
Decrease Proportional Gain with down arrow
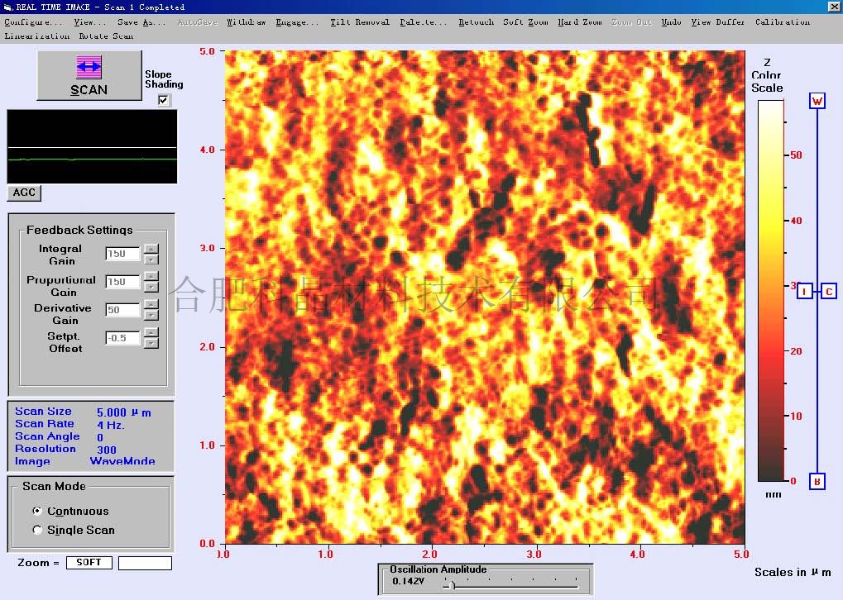[x=151, y=287]
